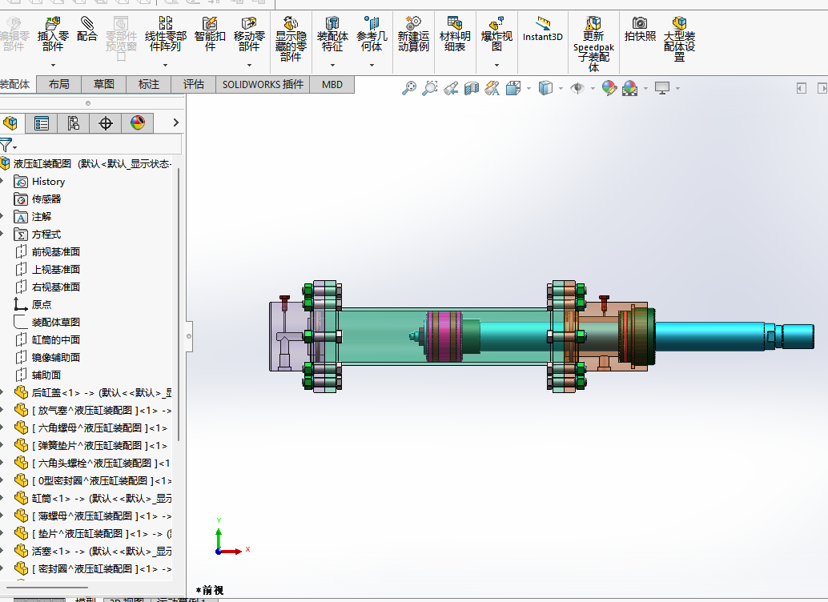Click Insert Components (插入零部件) tool
This screenshot has height=602, width=828.
[x=53, y=34]
